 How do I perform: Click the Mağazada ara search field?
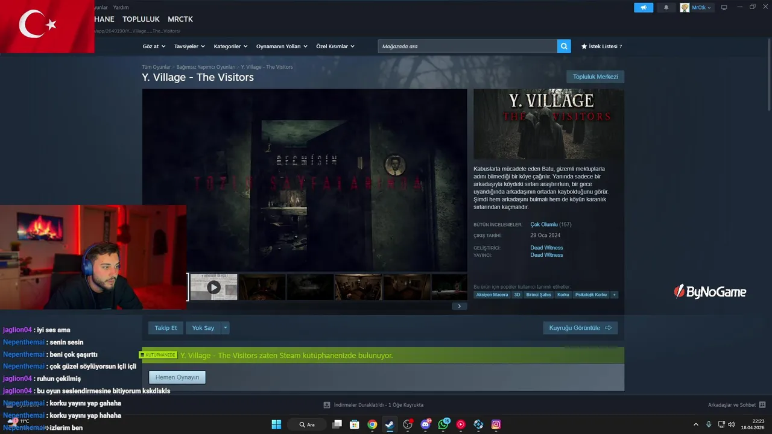(x=467, y=46)
